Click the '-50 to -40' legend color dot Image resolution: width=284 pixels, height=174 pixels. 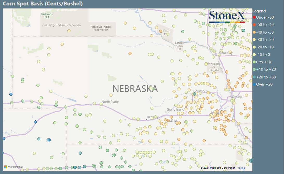pyautogui.click(x=254, y=25)
